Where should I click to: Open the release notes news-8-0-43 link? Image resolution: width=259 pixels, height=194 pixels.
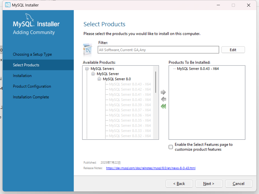(151, 168)
